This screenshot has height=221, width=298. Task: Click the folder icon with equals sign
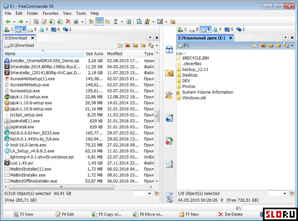coord(169,73)
